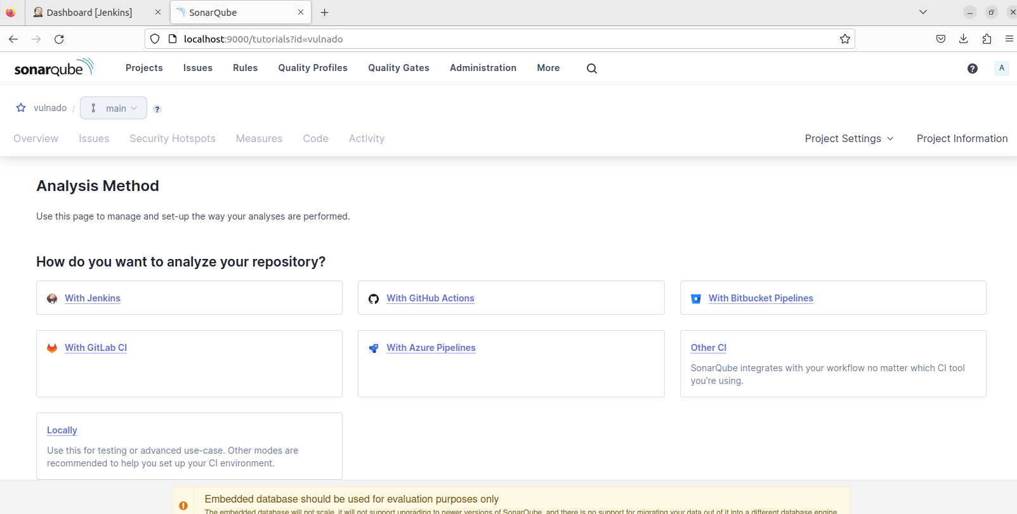Click the Analysis Method heading

coord(98,186)
